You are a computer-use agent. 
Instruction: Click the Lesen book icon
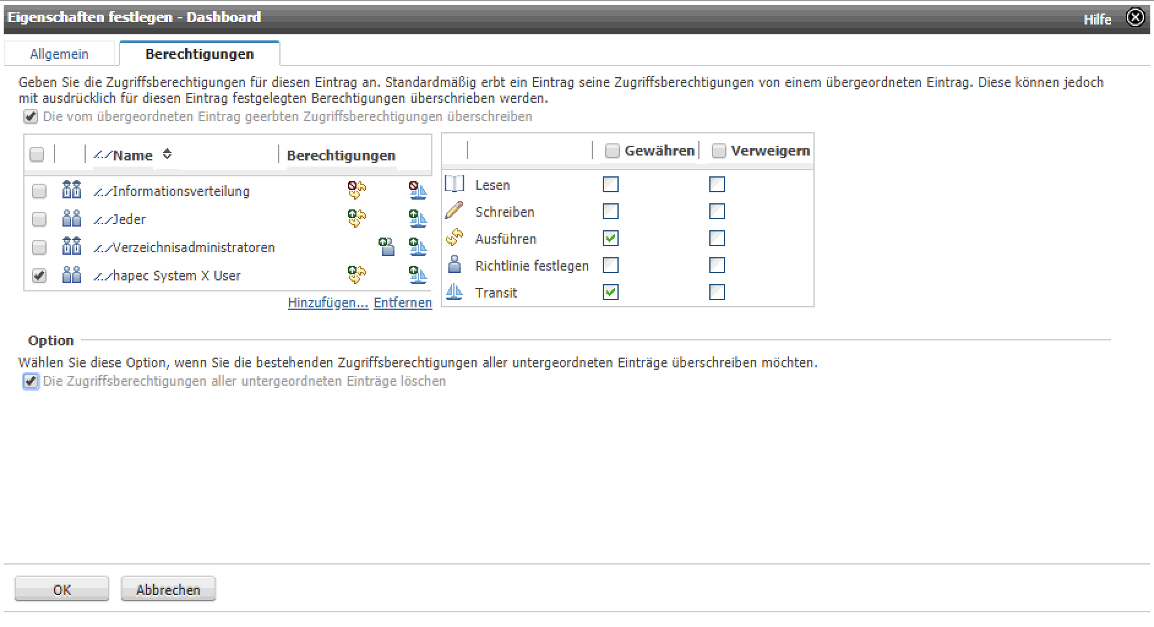click(454, 184)
